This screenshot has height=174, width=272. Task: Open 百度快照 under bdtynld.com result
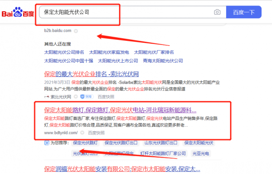[96, 133]
